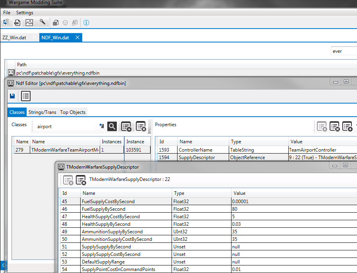357x273 pixels.
Task: Click the add-row icon in SupplyDescriptor window
Action: coord(68,180)
